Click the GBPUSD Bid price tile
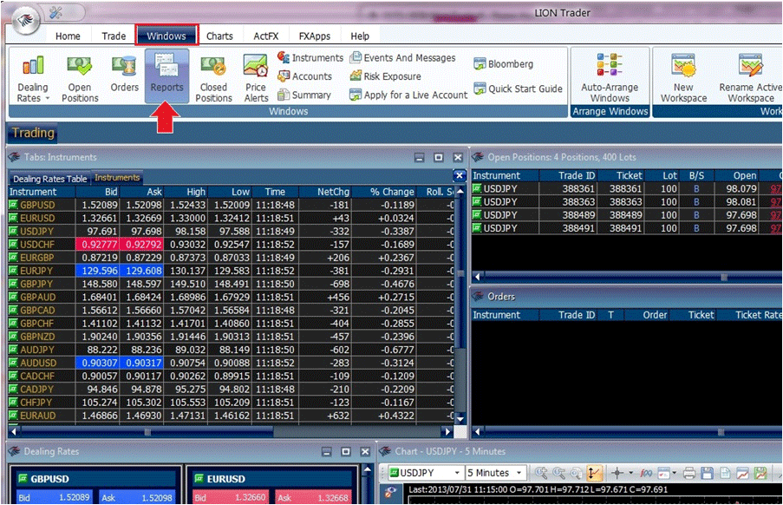783x505 pixels. (x=54, y=497)
